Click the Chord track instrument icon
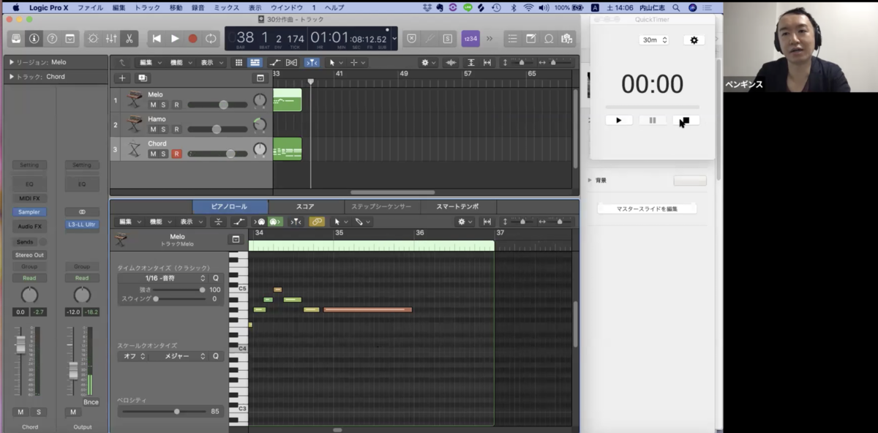 tap(135, 149)
